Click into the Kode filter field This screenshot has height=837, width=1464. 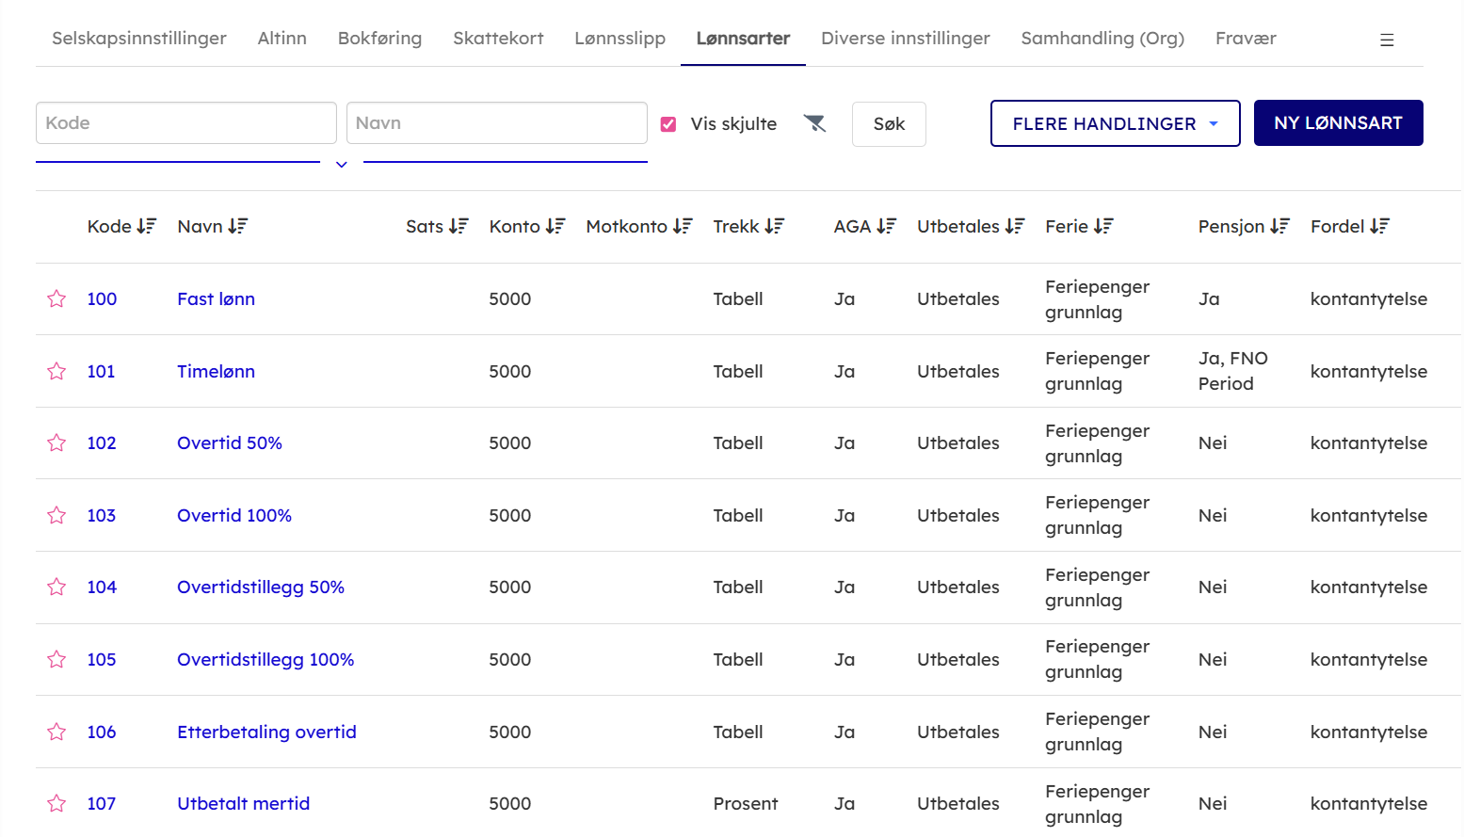(x=185, y=123)
